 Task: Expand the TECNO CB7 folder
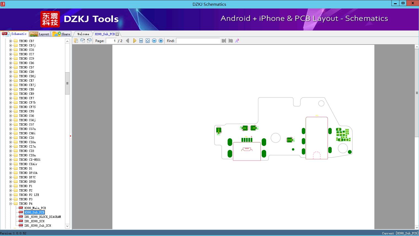pyautogui.click(x=10, y=41)
